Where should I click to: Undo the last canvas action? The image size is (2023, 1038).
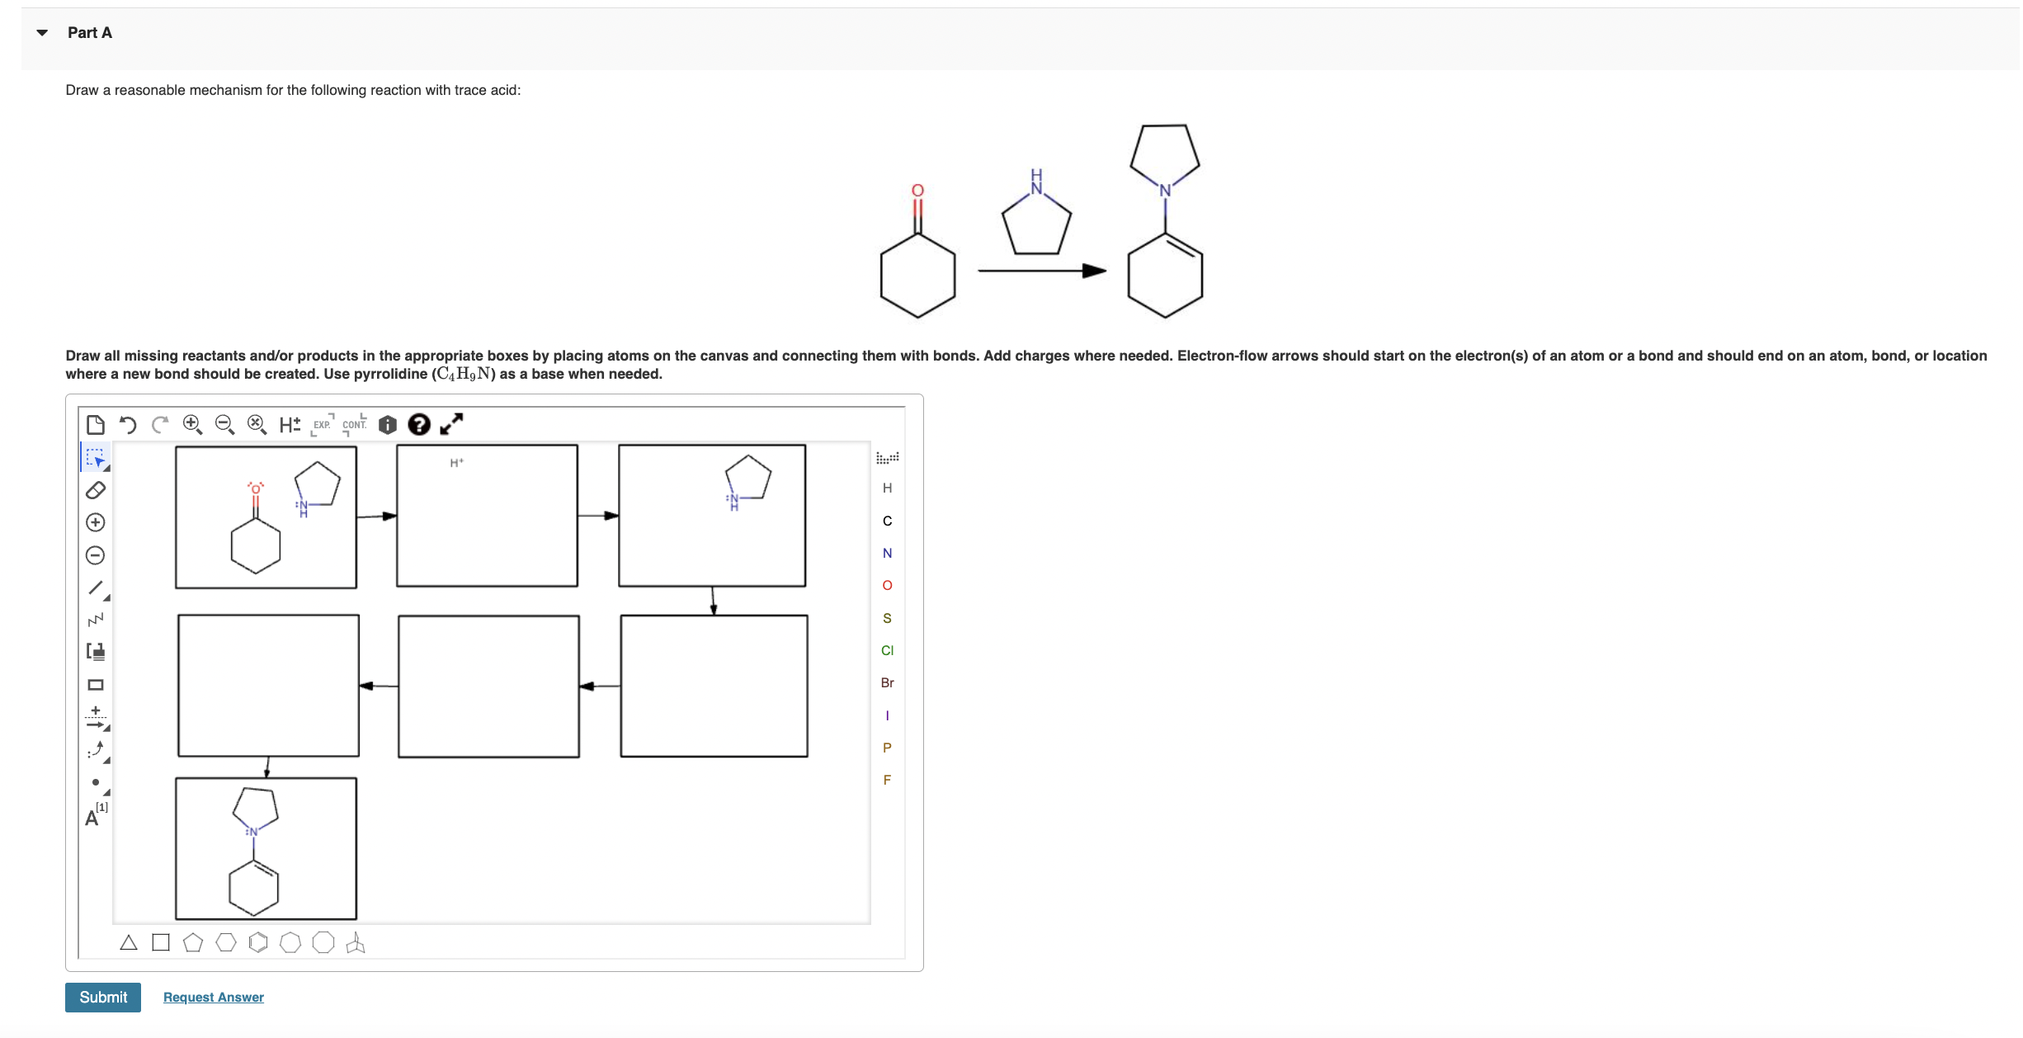coord(127,424)
